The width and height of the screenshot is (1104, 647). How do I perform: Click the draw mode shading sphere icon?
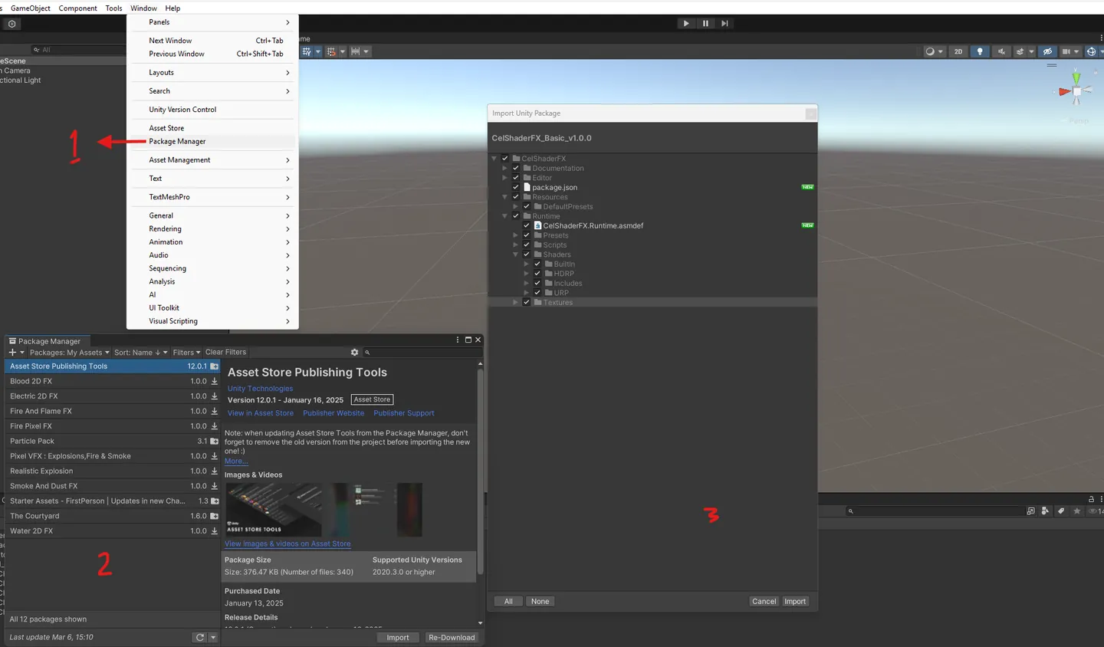(930, 51)
